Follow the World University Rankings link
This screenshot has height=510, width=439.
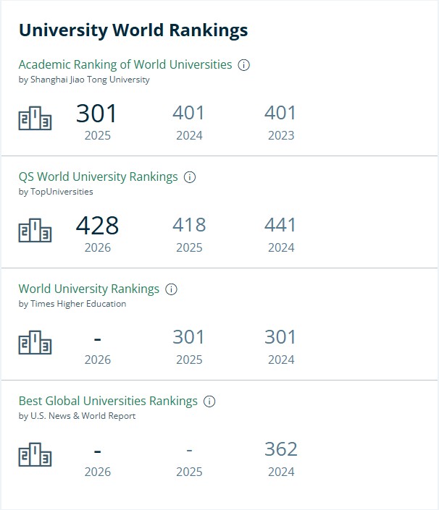pyautogui.click(x=89, y=289)
